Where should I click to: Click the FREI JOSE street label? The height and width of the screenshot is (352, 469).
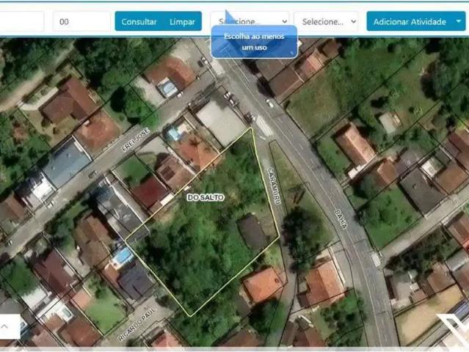(136, 140)
